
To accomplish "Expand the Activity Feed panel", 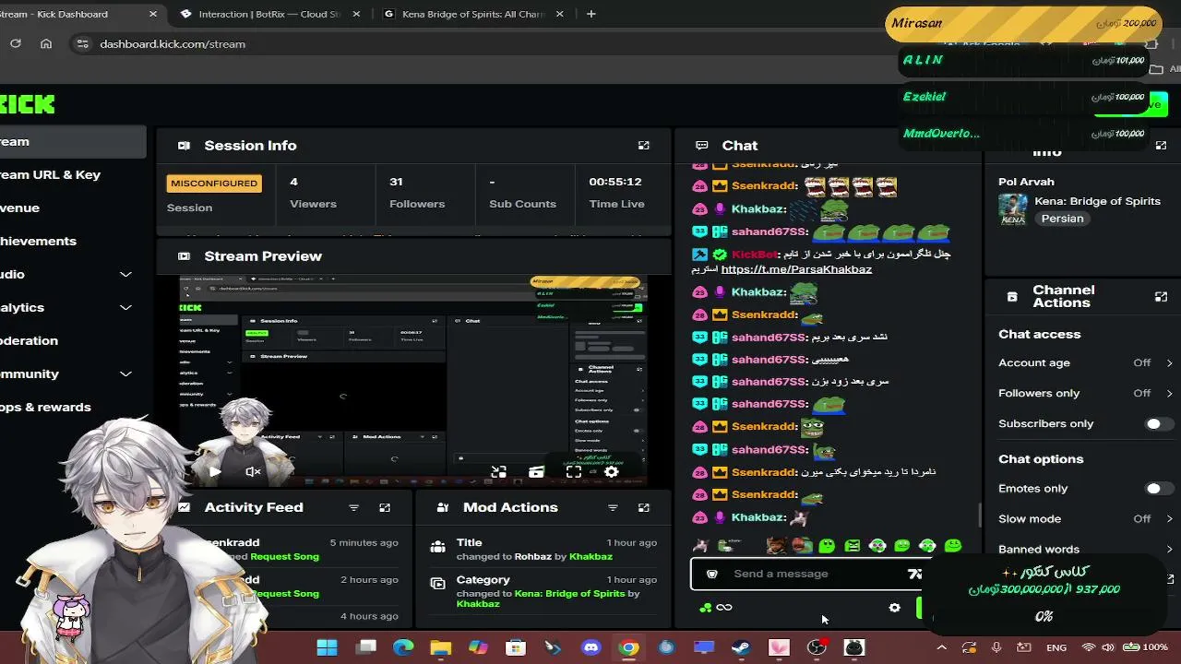I will tap(385, 507).
